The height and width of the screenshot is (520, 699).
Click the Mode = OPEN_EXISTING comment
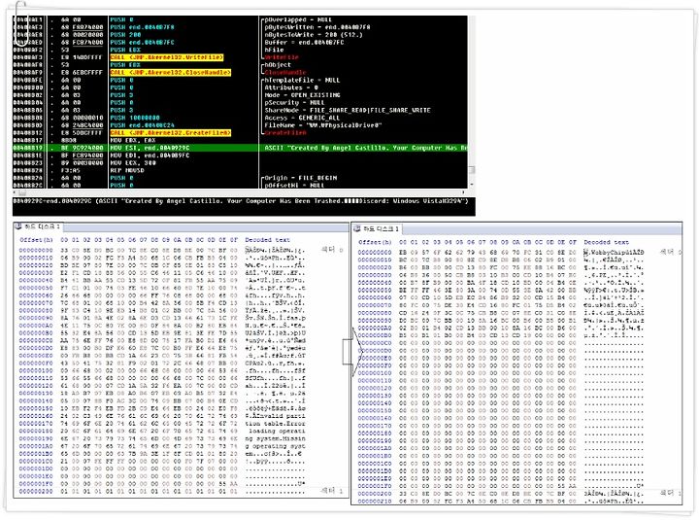point(302,95)
